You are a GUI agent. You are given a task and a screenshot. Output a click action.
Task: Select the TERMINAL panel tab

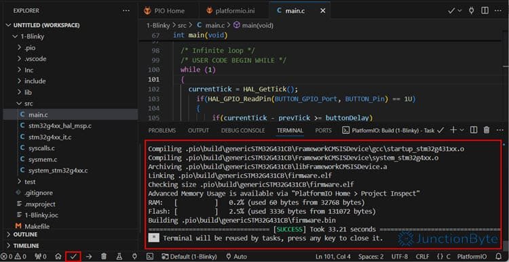tap(290, 130)
